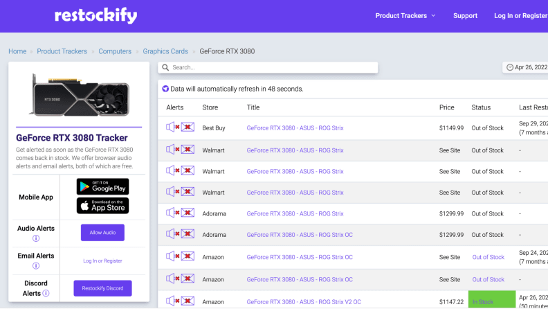Open the Apr 26, 2022 date selector
Image resolution: width=548 pixels, height=309 pixels.
(526, 67)
